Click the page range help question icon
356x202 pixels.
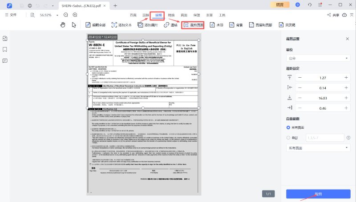tap(348, 138)
